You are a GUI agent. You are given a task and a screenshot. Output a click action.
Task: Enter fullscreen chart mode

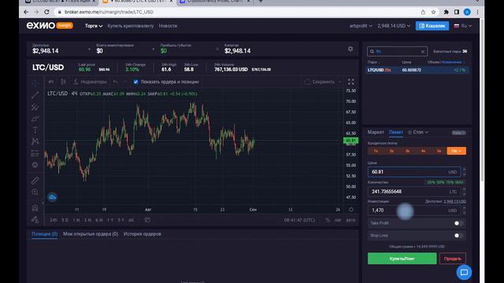(351, 82)
